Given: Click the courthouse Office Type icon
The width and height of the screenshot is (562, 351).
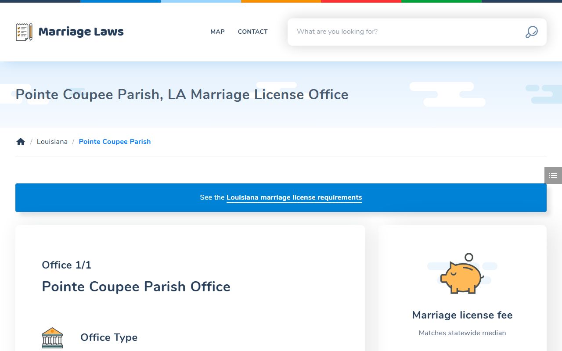Looking at the screenshot, I should (52, 338).
